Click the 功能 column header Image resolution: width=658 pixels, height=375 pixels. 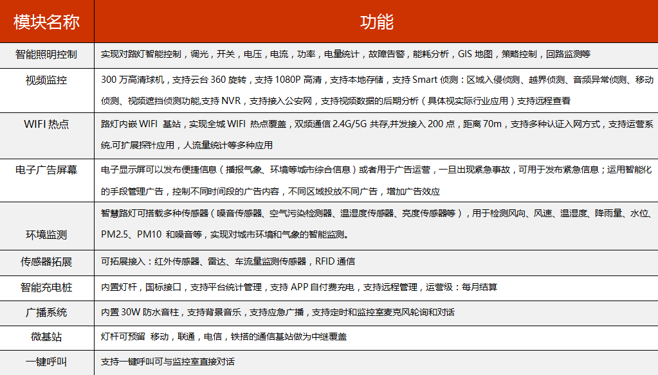(376, 22)
